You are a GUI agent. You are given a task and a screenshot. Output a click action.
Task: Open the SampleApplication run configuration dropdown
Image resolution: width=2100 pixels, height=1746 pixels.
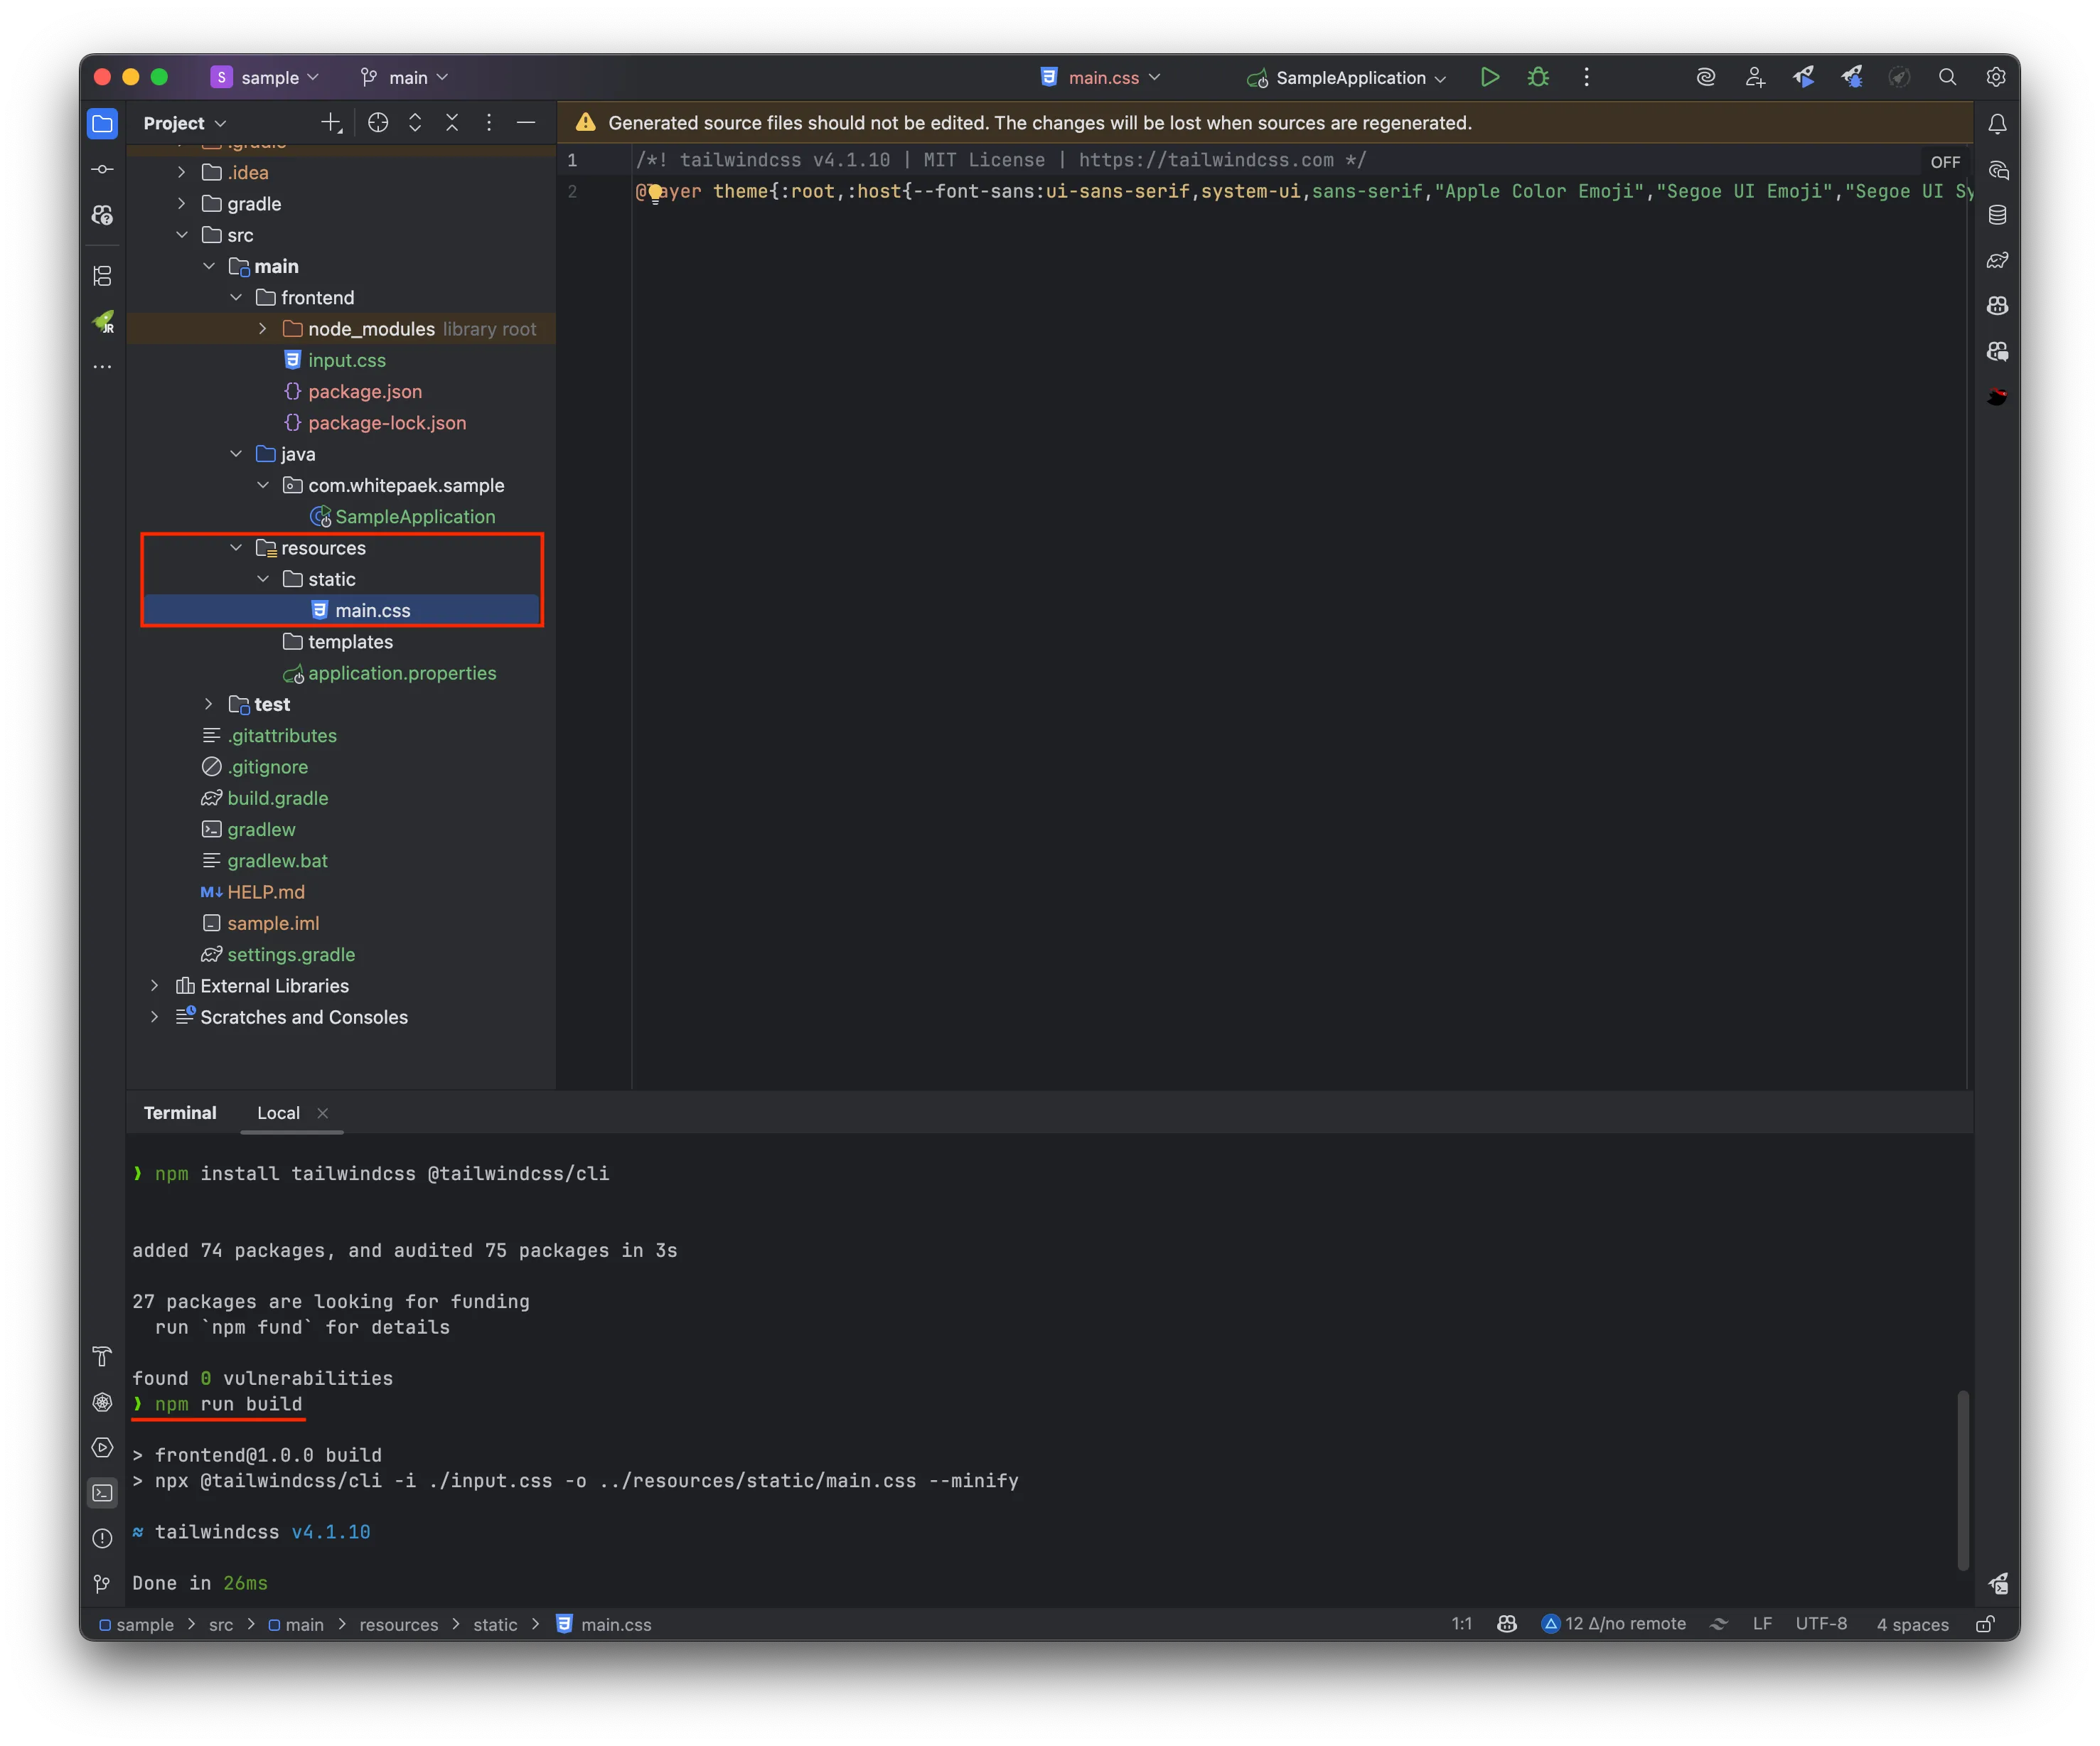1347,77
